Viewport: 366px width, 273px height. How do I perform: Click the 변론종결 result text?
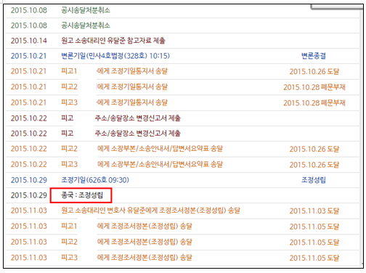click(x=314, y=56)
